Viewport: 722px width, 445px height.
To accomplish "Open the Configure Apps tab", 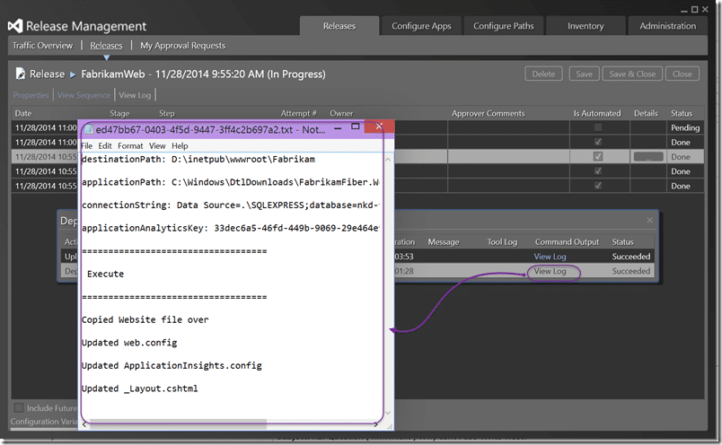I will tap(421, 26).
